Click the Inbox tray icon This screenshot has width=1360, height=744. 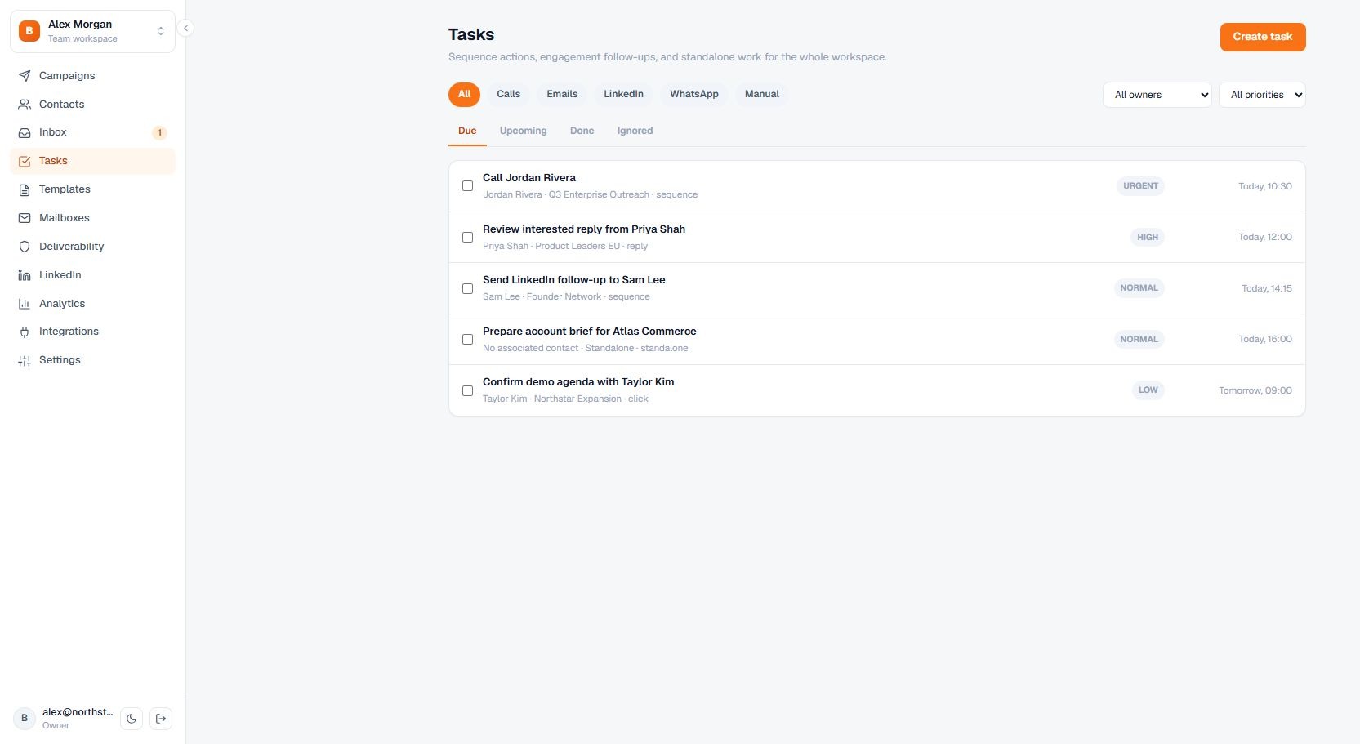click(x=25, y=132)
